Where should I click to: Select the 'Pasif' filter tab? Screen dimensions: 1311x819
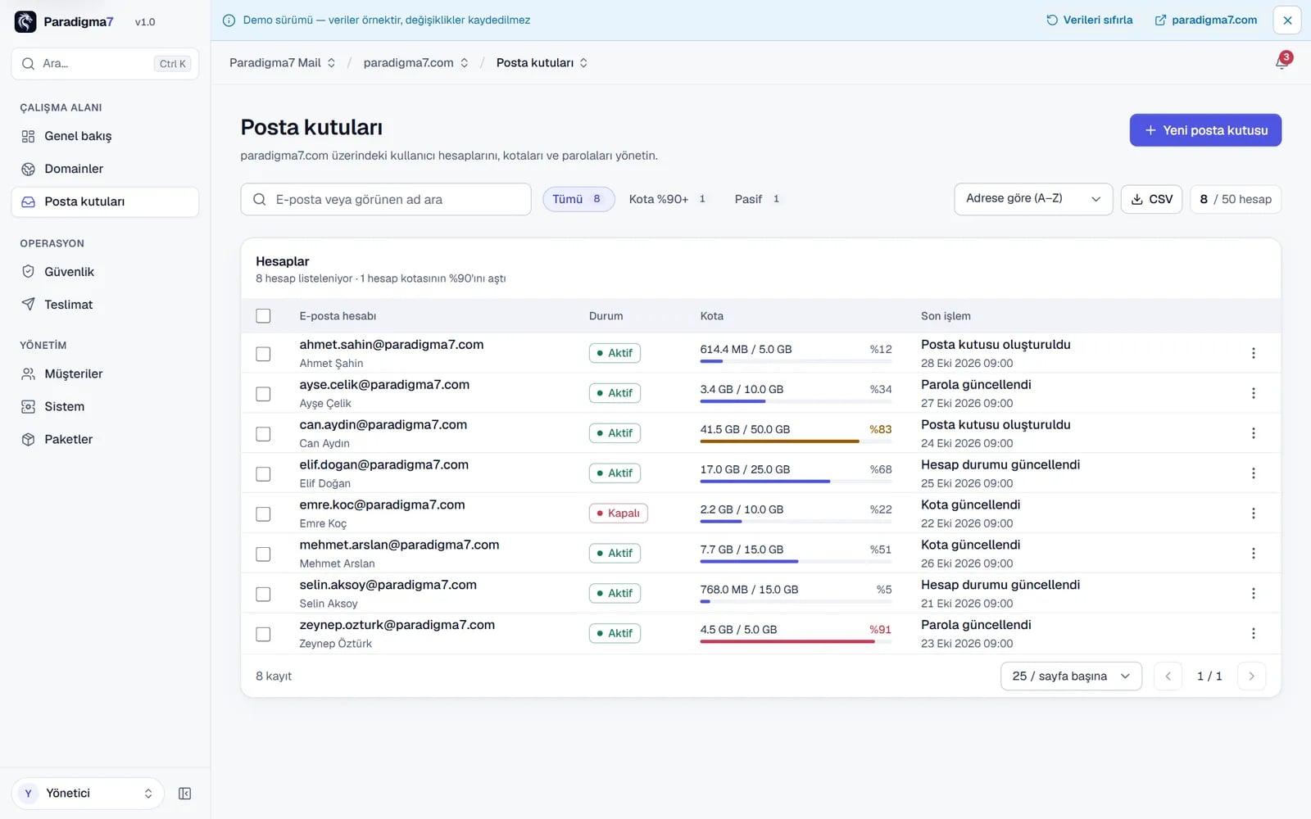pos(757,199)
